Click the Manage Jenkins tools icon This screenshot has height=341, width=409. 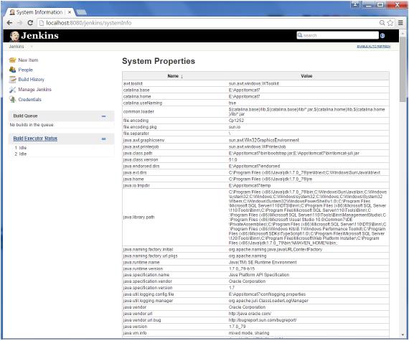(x=12, y=90)
